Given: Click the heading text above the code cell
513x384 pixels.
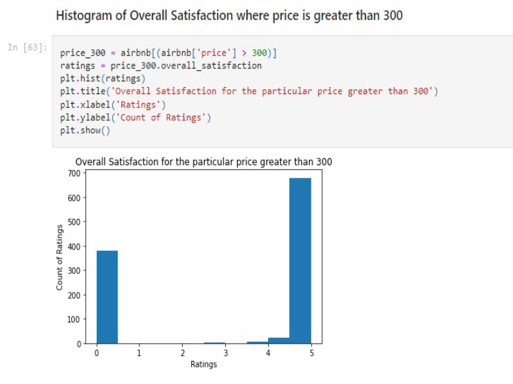Looking at the screenshot, I should [x=229, y=15].
